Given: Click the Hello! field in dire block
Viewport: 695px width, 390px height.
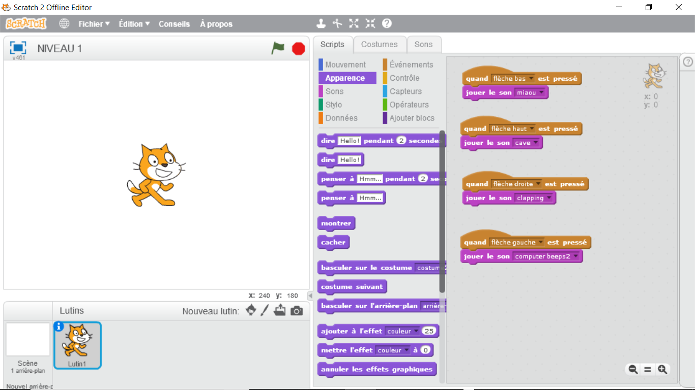Looking at the screenshot, I should click(350, 159).
